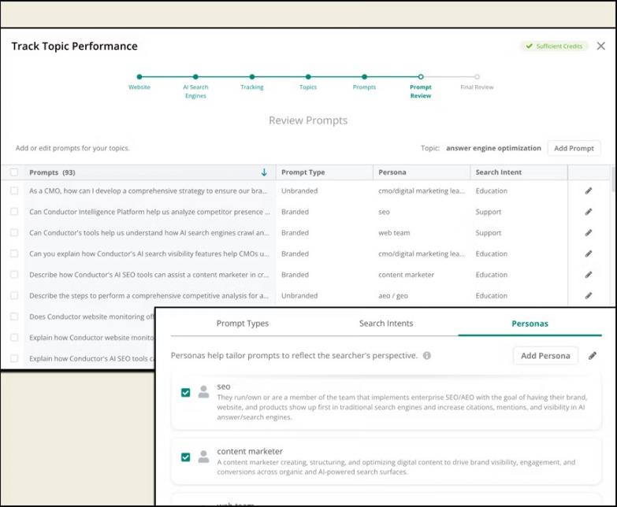
Task: Click the Sufficient Credits status badge
Action: [x=554, y=46]
